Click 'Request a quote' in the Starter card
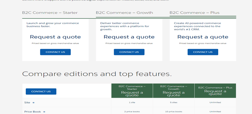This screenshot has height=114, width=252. tap(55, 37)
